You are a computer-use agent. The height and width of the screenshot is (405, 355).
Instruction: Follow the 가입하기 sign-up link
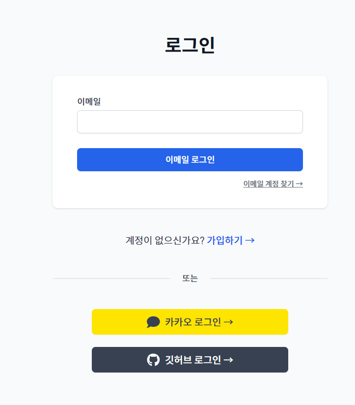point(225,240)
